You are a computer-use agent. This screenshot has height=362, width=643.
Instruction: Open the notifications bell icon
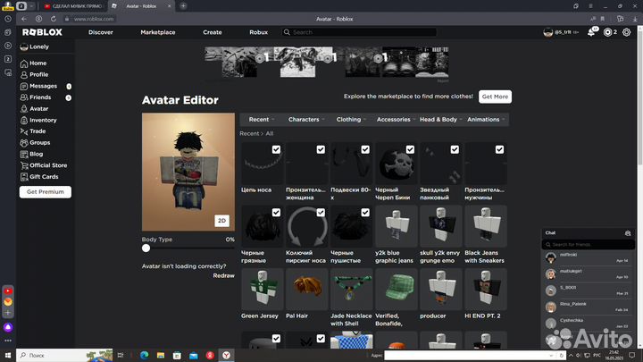click(590, 32)
